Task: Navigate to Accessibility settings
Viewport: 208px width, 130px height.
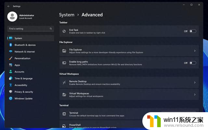Action: [31, 85]
